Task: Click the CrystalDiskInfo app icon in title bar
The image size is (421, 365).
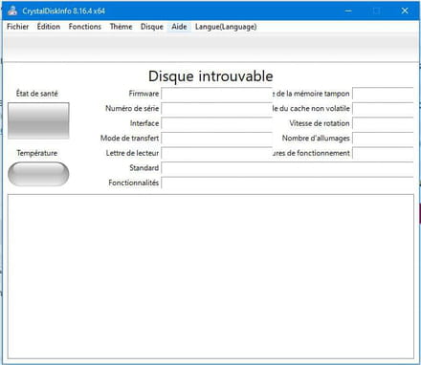Action: (x=12, y=11)
